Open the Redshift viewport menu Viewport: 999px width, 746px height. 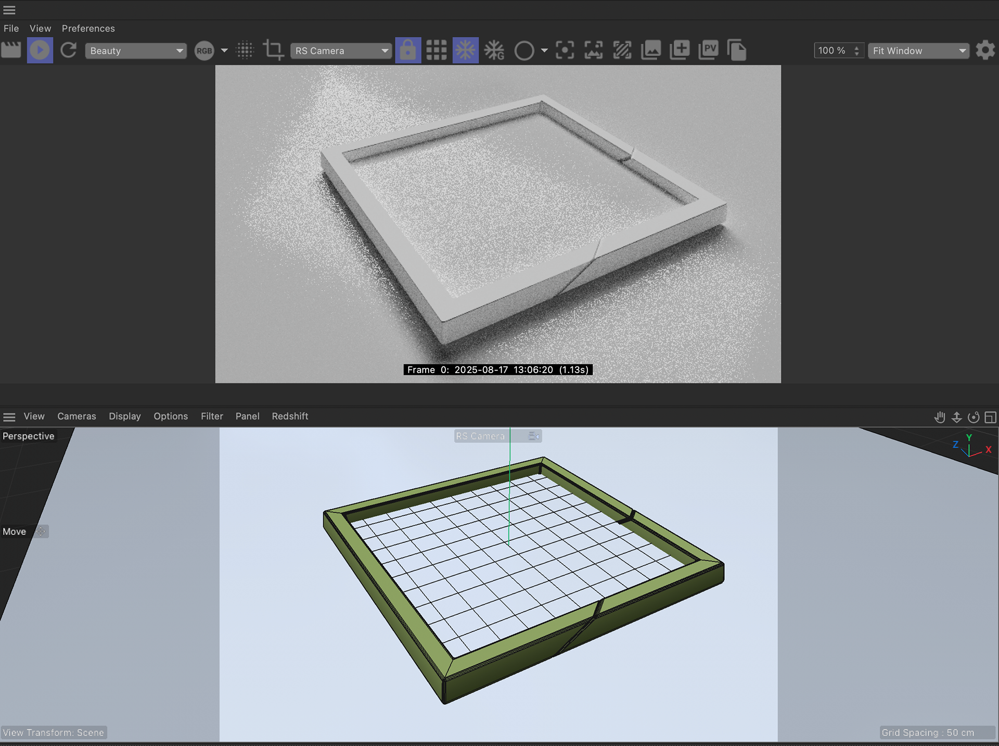(x=290, y=416)
